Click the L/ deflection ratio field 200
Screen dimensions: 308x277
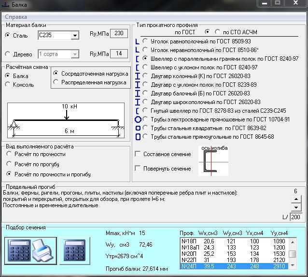[x=296, y=217]
